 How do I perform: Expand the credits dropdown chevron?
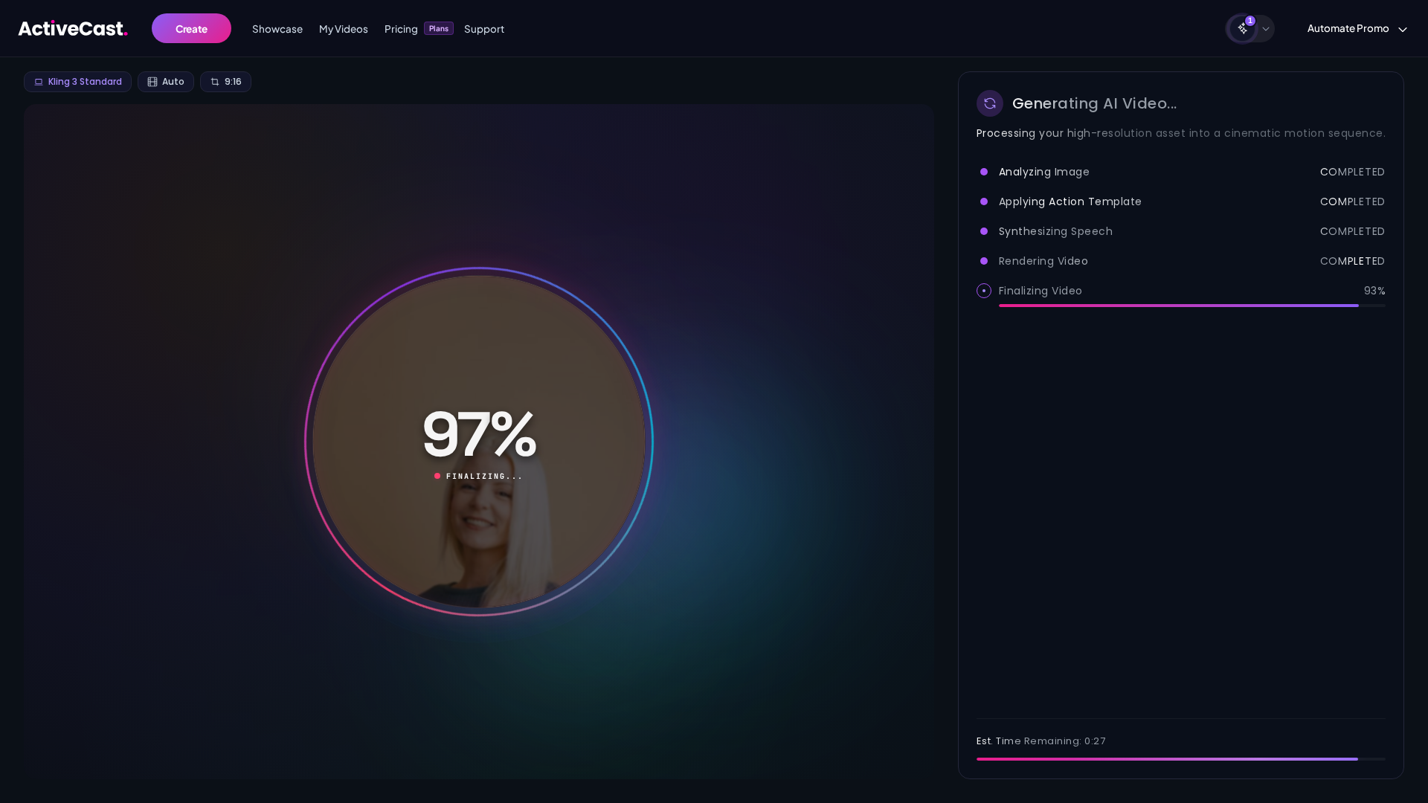click(x=1266, y=29)
